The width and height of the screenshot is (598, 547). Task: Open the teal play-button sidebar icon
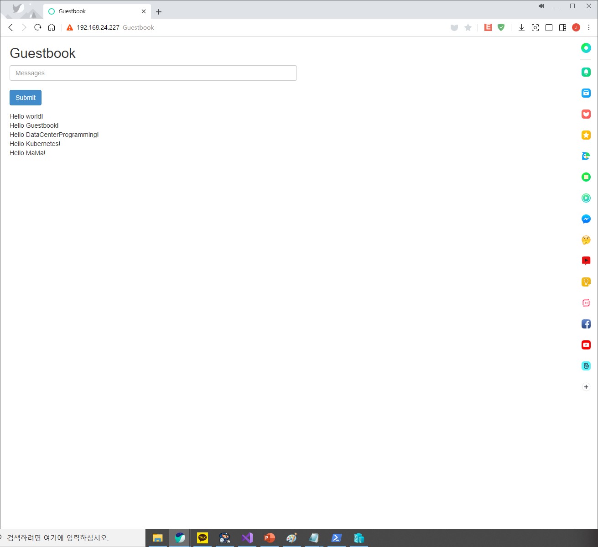pyautogui.click(x=586, y=198)
